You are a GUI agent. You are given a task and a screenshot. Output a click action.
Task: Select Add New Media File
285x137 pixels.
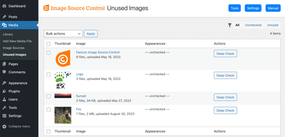pos(17,41)
